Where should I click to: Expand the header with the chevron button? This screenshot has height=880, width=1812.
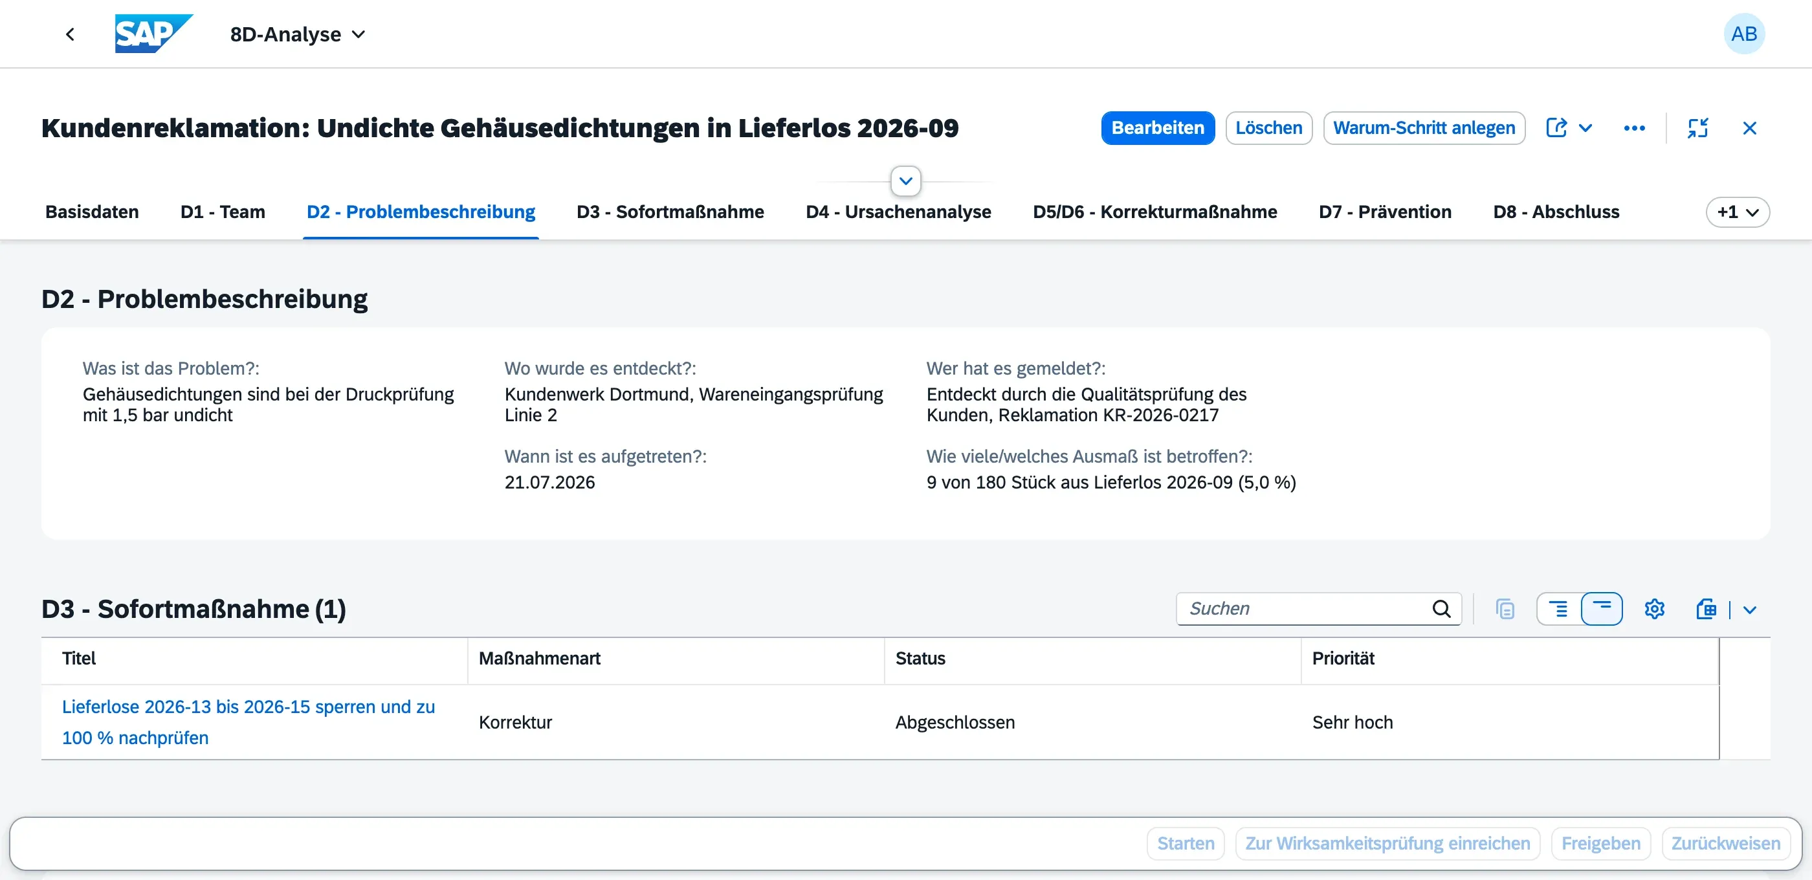906,181
